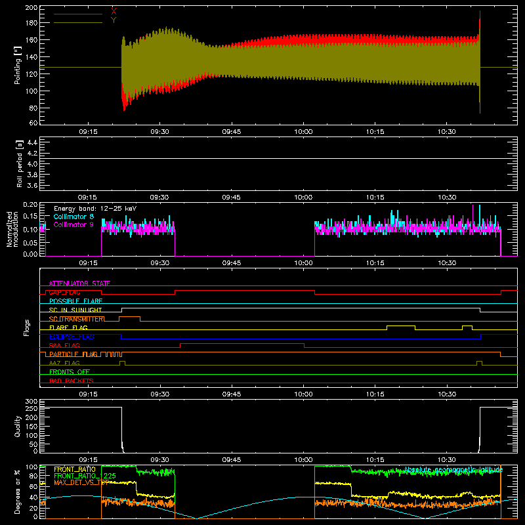Viewport: 525px width, 525px height.
Task: Click the green FRONT_RATIO_1225 legend entry
Action: (85, 476)
